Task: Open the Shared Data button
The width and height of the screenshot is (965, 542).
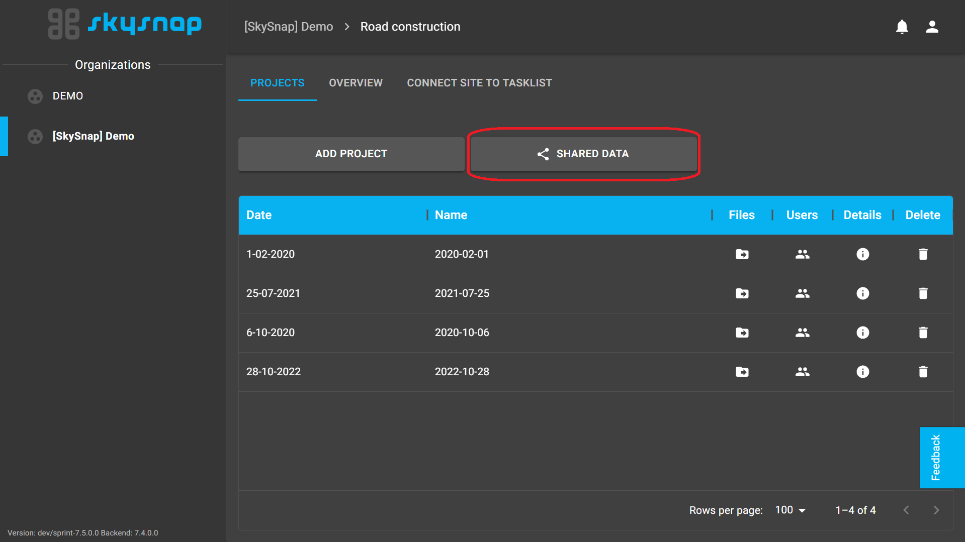Action: pyautogui.click(x=583, y=154)
